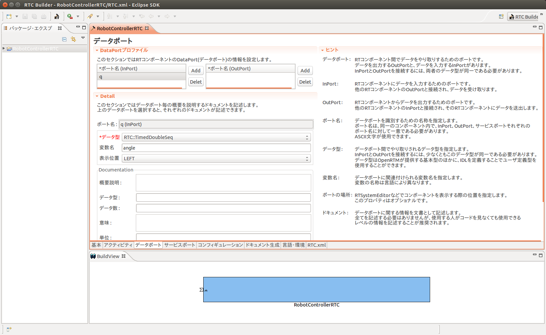Click the Next Annotation toolbar icon
Screen dimensions: 546x335
point(110,16)
